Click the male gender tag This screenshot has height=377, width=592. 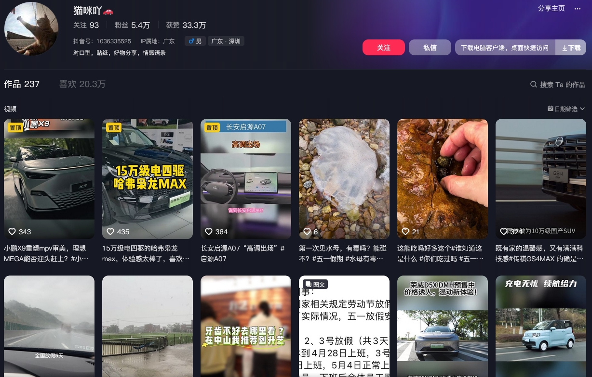(x=195, y=41)
